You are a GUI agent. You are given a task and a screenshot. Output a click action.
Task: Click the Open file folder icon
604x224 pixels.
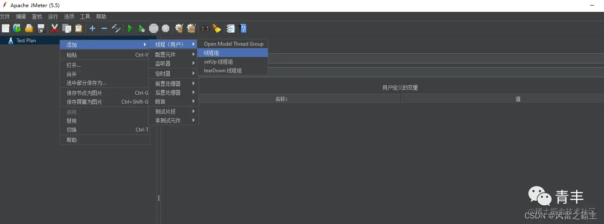pos(29,28)
